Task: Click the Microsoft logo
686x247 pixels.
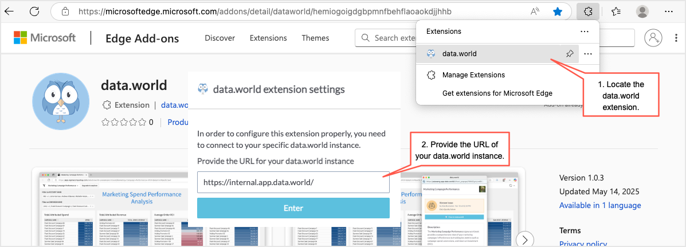Action: coord(45,38)
